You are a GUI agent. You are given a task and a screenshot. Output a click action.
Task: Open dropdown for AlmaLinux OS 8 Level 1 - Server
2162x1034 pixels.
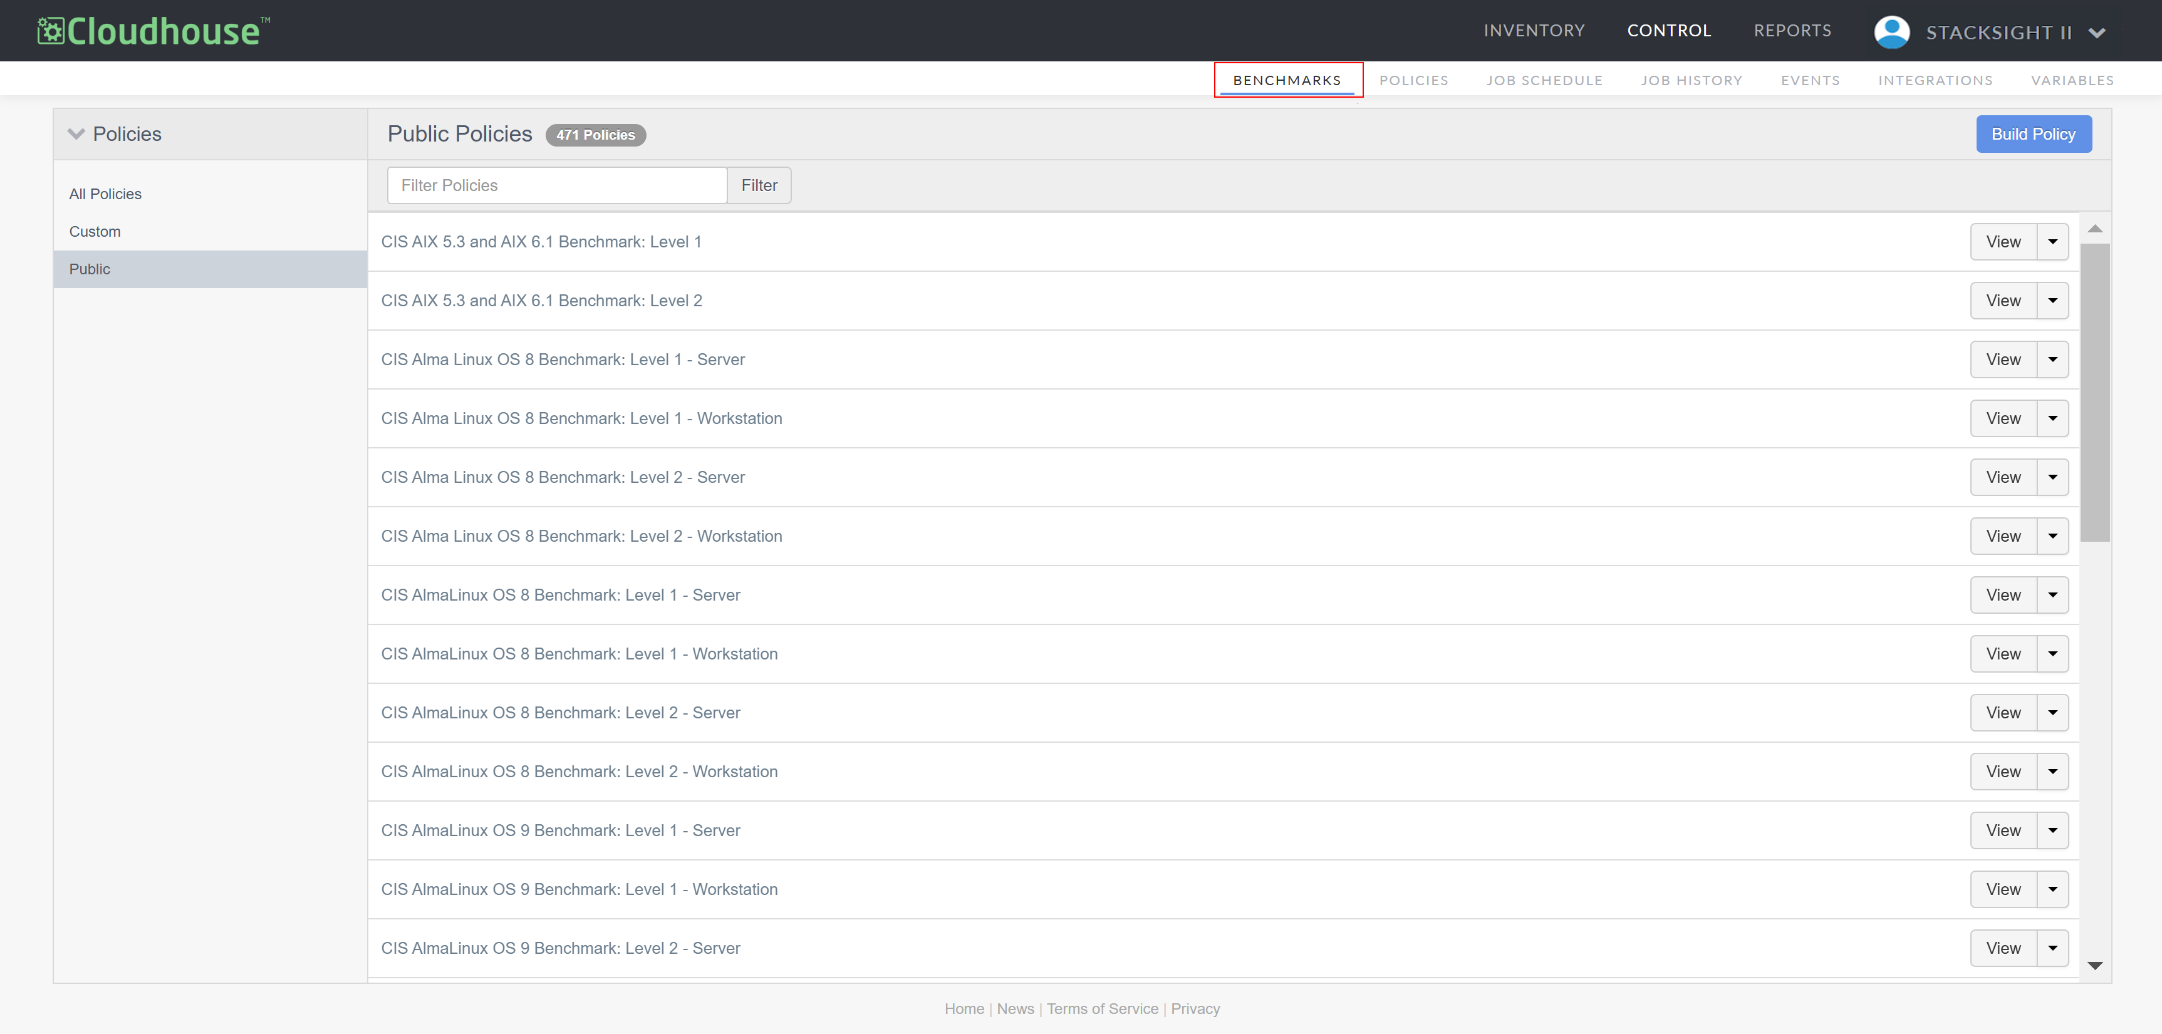(x=2053, y=595)
